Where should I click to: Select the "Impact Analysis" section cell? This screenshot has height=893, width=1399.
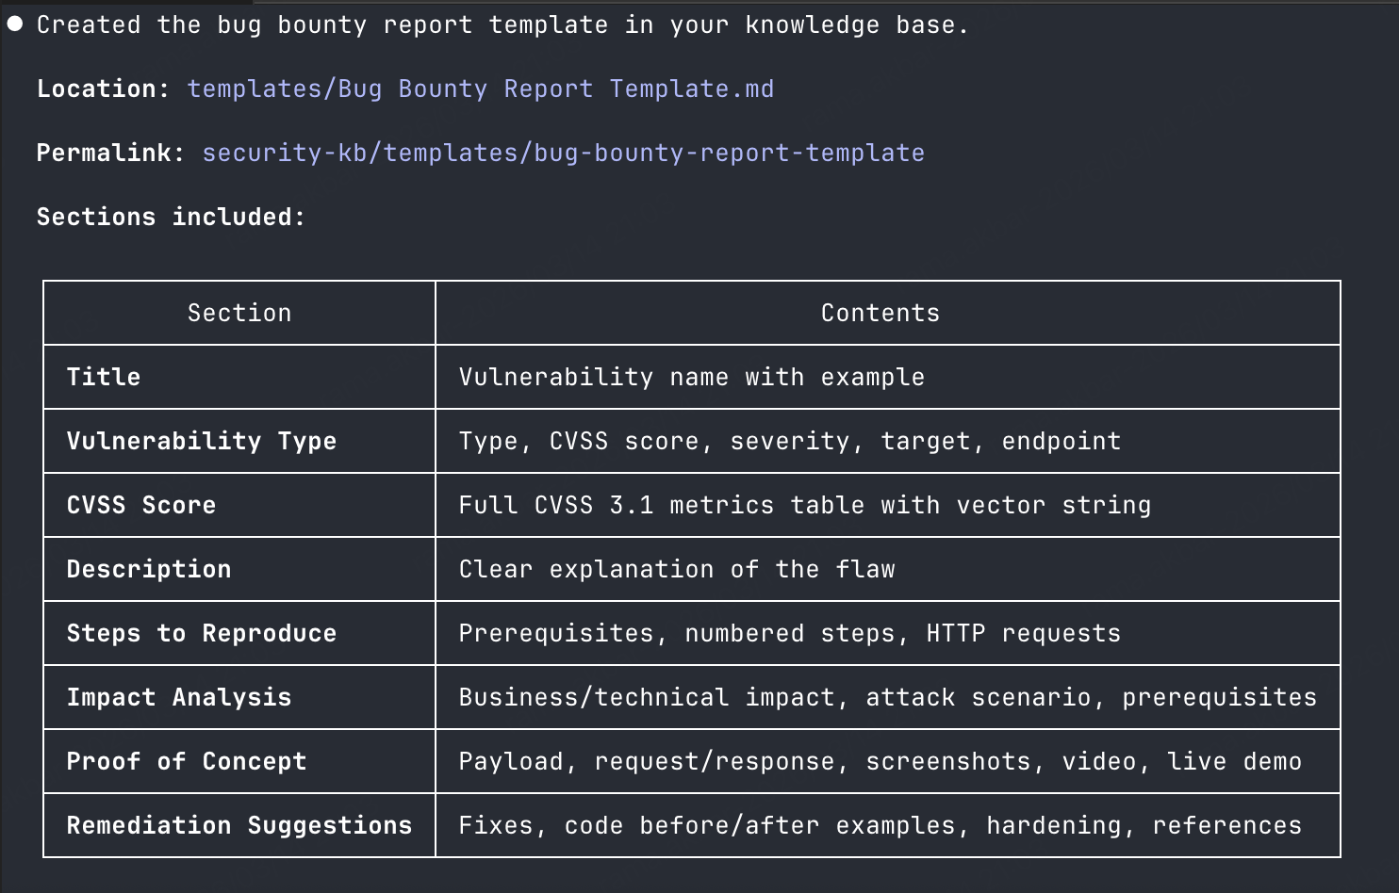pos(179,697)
